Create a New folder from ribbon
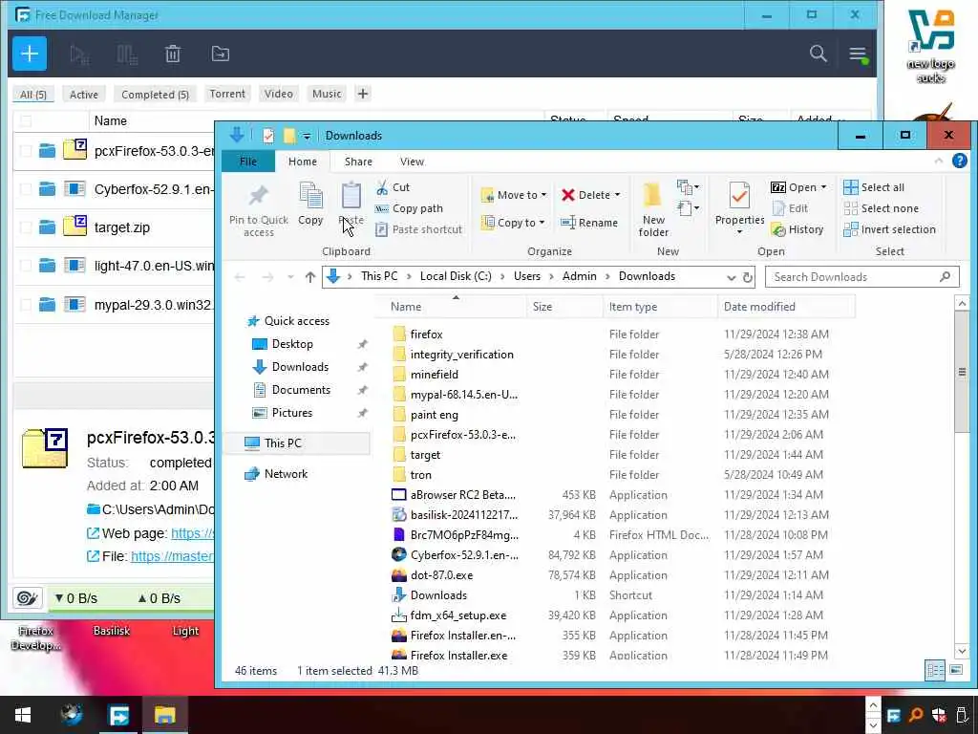 tap(653, 210)
